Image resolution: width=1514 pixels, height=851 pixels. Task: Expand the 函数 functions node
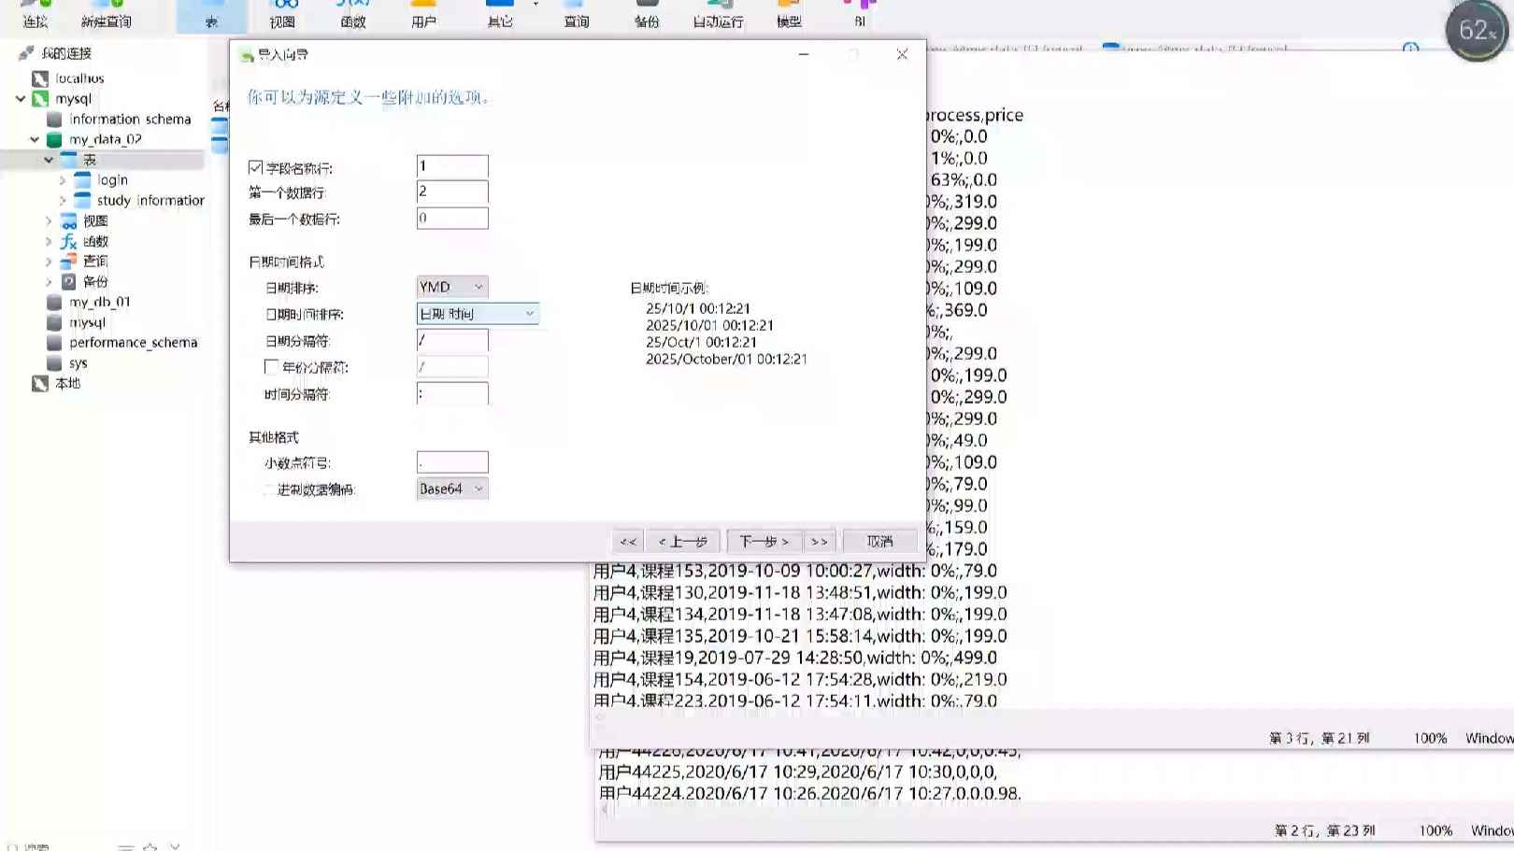click(x=49, y=241)
